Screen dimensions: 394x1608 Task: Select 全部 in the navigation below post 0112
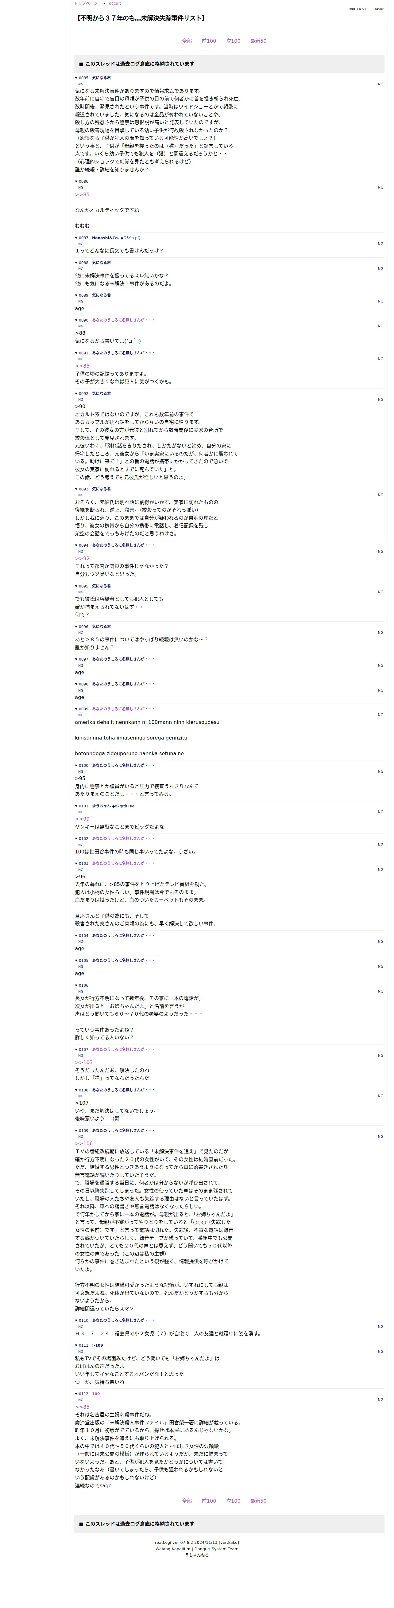[187, 1501]
